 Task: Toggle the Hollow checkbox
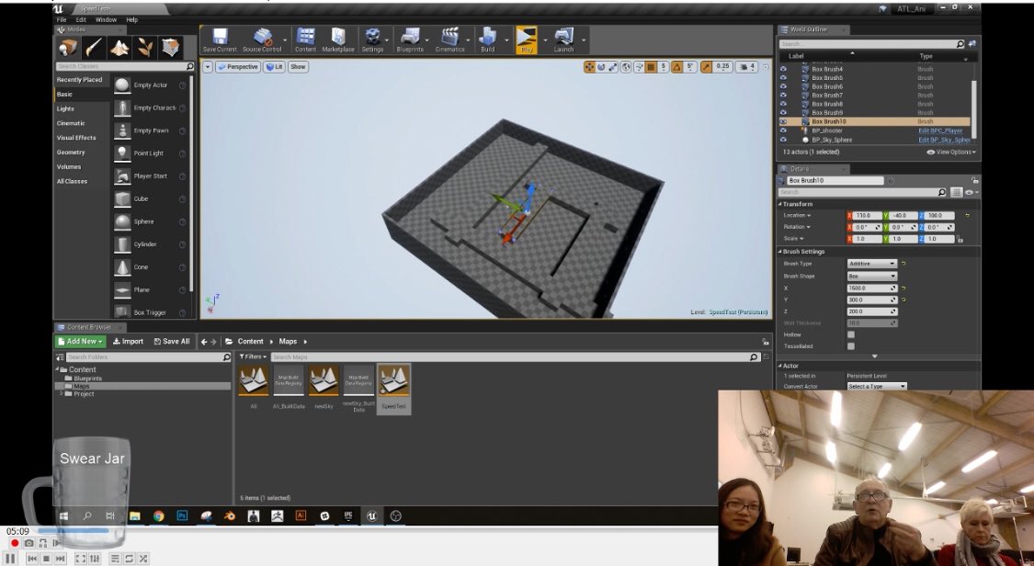pos(851,334)
